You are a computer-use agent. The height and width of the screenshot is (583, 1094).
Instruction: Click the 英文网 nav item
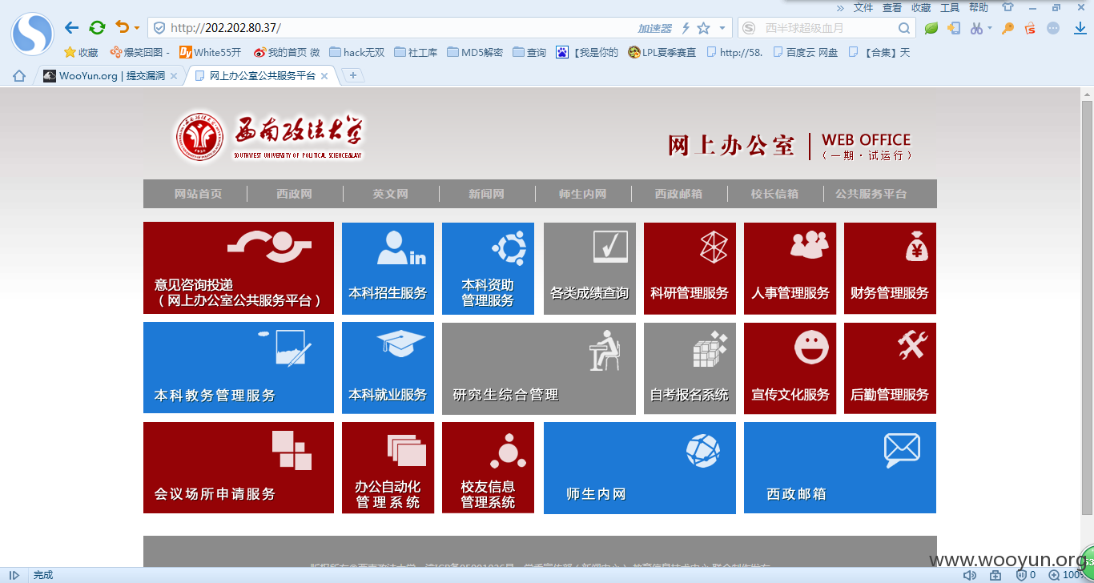pos(390,194)
